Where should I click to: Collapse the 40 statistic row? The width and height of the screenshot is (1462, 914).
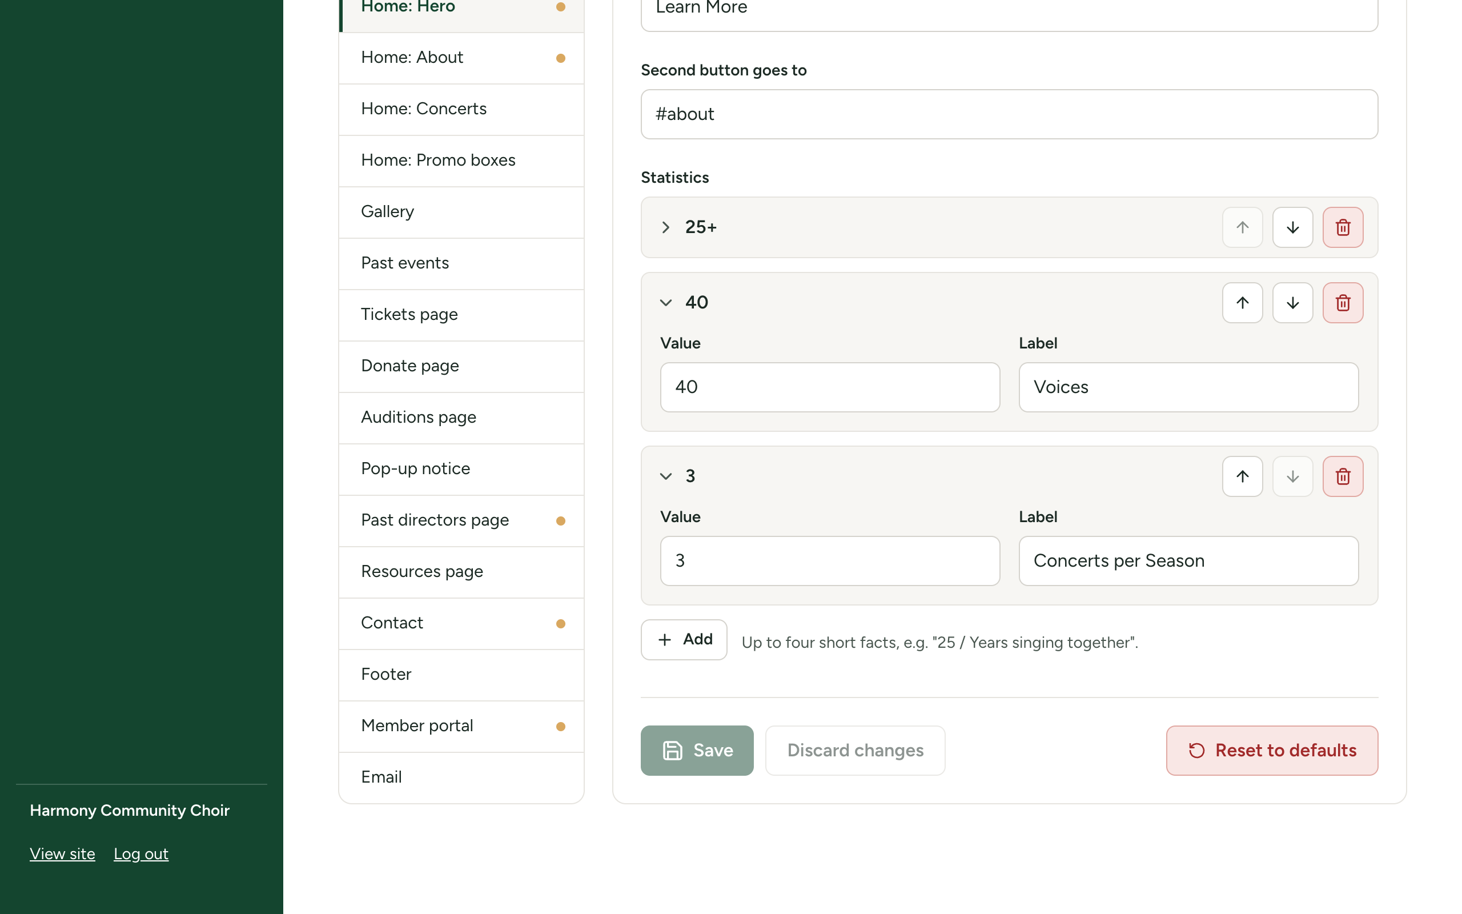665,303
